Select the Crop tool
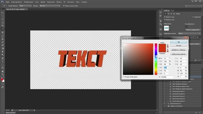Image resolution: width=203 pixels, height=114 pixels. [x=3, y=26]
